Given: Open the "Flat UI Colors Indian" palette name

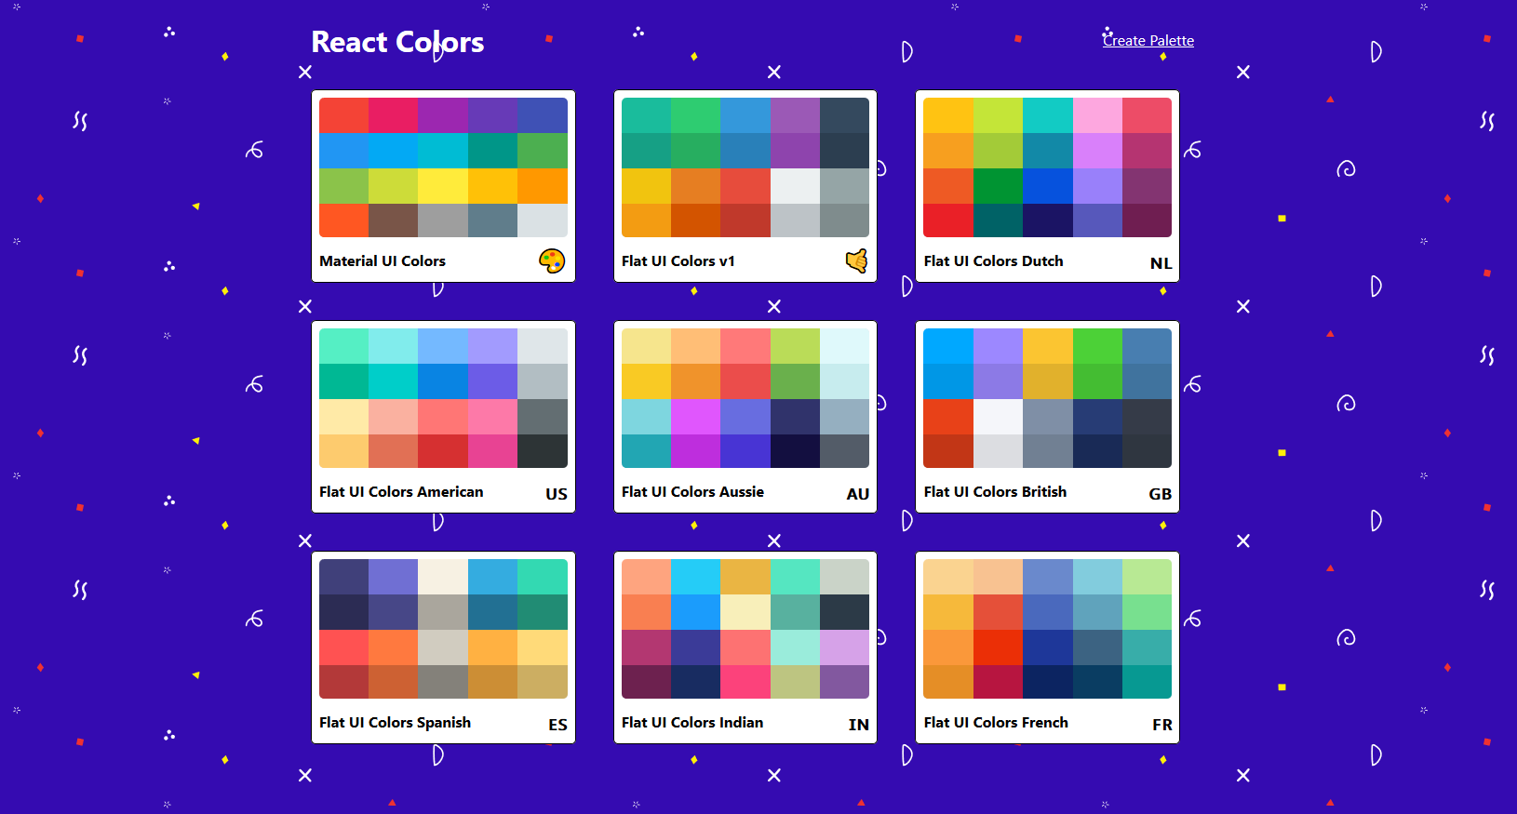Looking at the screenshot, I should [692, 723].
